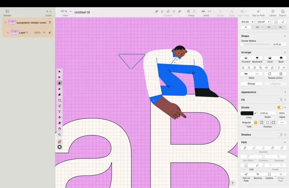Click the Group icon in top toolbar
289x188 pixels.
[x=189, y=11]
